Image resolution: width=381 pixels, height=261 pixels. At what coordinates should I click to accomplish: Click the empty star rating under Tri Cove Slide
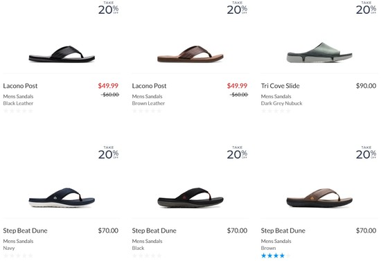276,111
